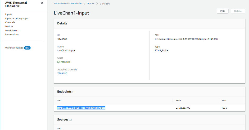Click the IPv4 value 23.23.38.100
Image resolution: width=249 pixels, height=130 pixels.
[183, 108]
